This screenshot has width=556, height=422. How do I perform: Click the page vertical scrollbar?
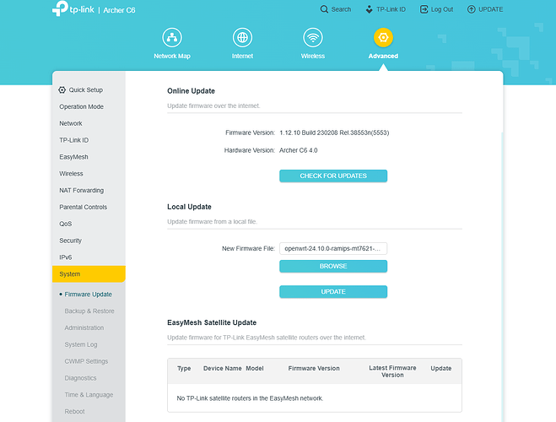(502, 277)
